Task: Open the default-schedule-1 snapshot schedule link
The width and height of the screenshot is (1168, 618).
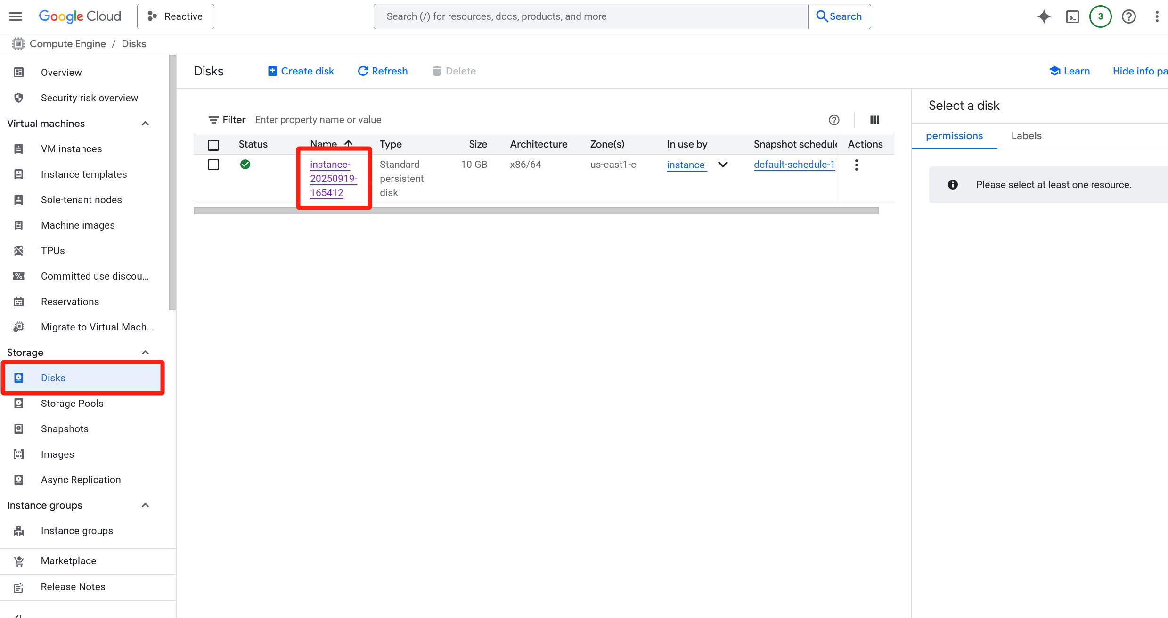Action: click(x=794, y=165)
